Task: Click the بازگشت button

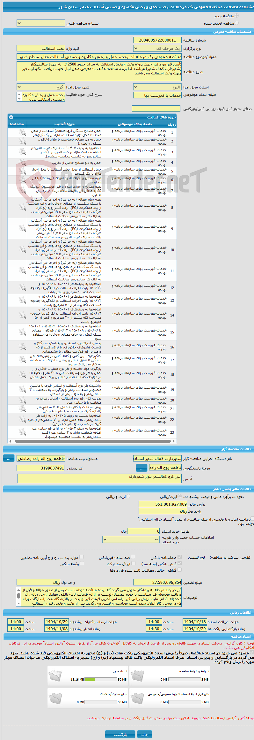Action: coord(120,735)
